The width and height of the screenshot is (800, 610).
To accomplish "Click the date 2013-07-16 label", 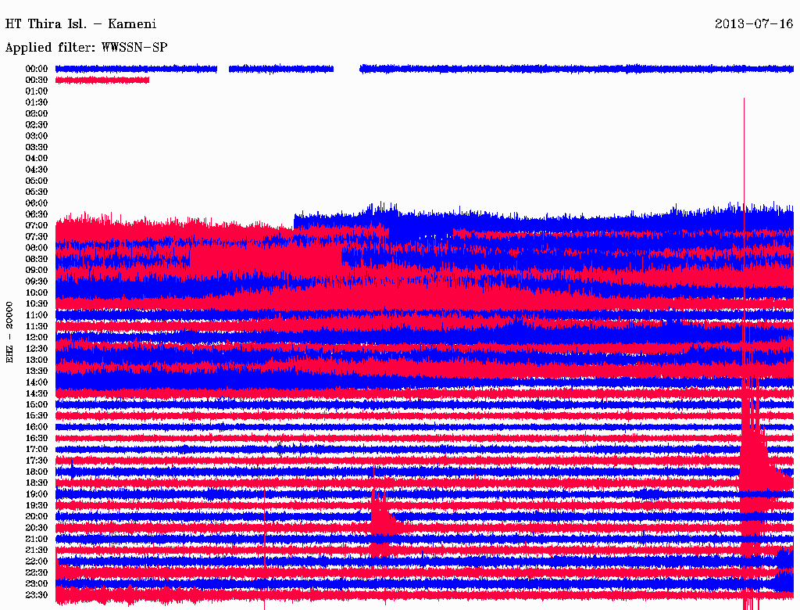I will click(x=754, y=23).
